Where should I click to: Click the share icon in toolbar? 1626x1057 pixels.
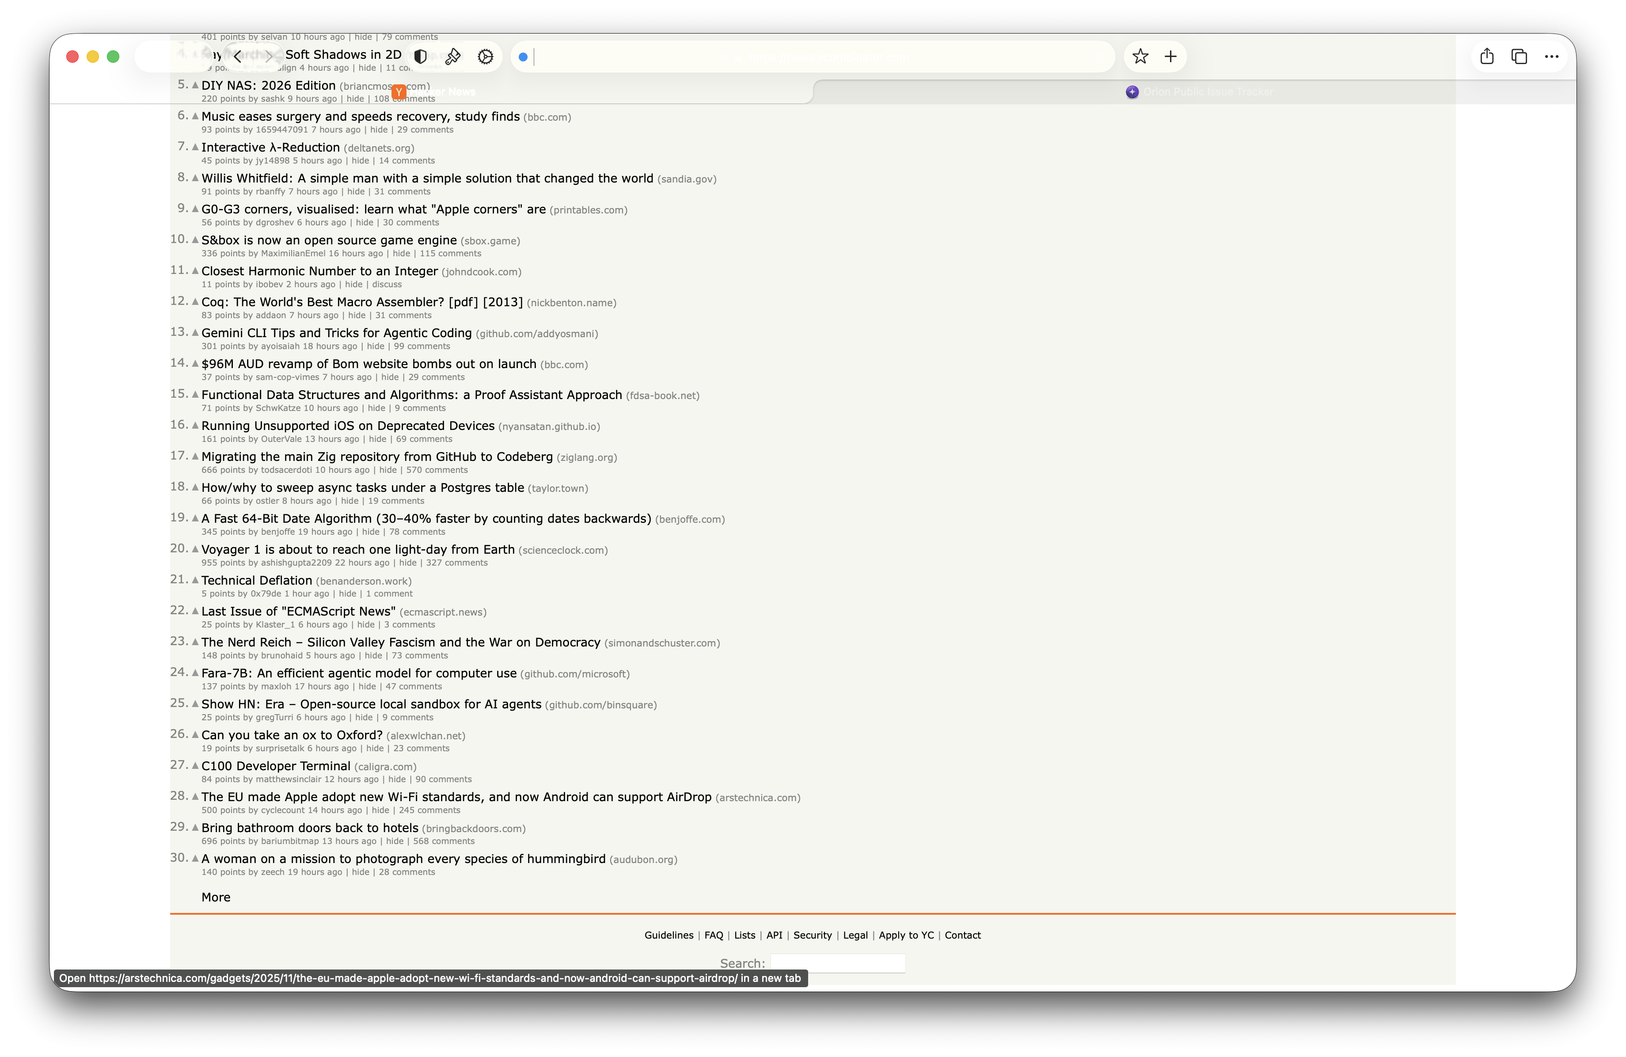[1487, 57]
